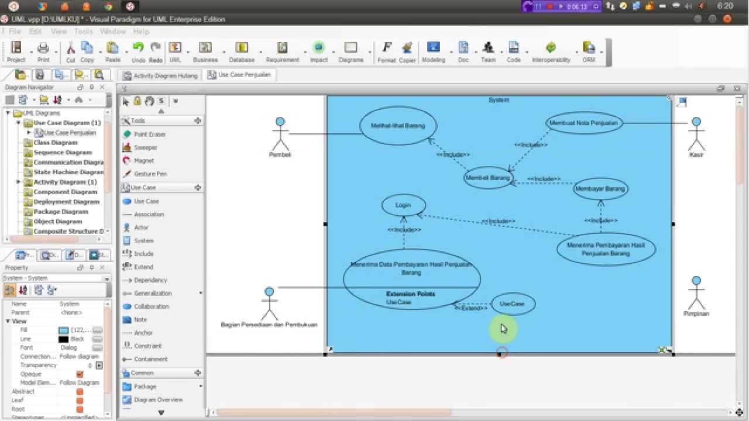
Task: Open the Team toolbar icon
Action: (x=488, y=51)
